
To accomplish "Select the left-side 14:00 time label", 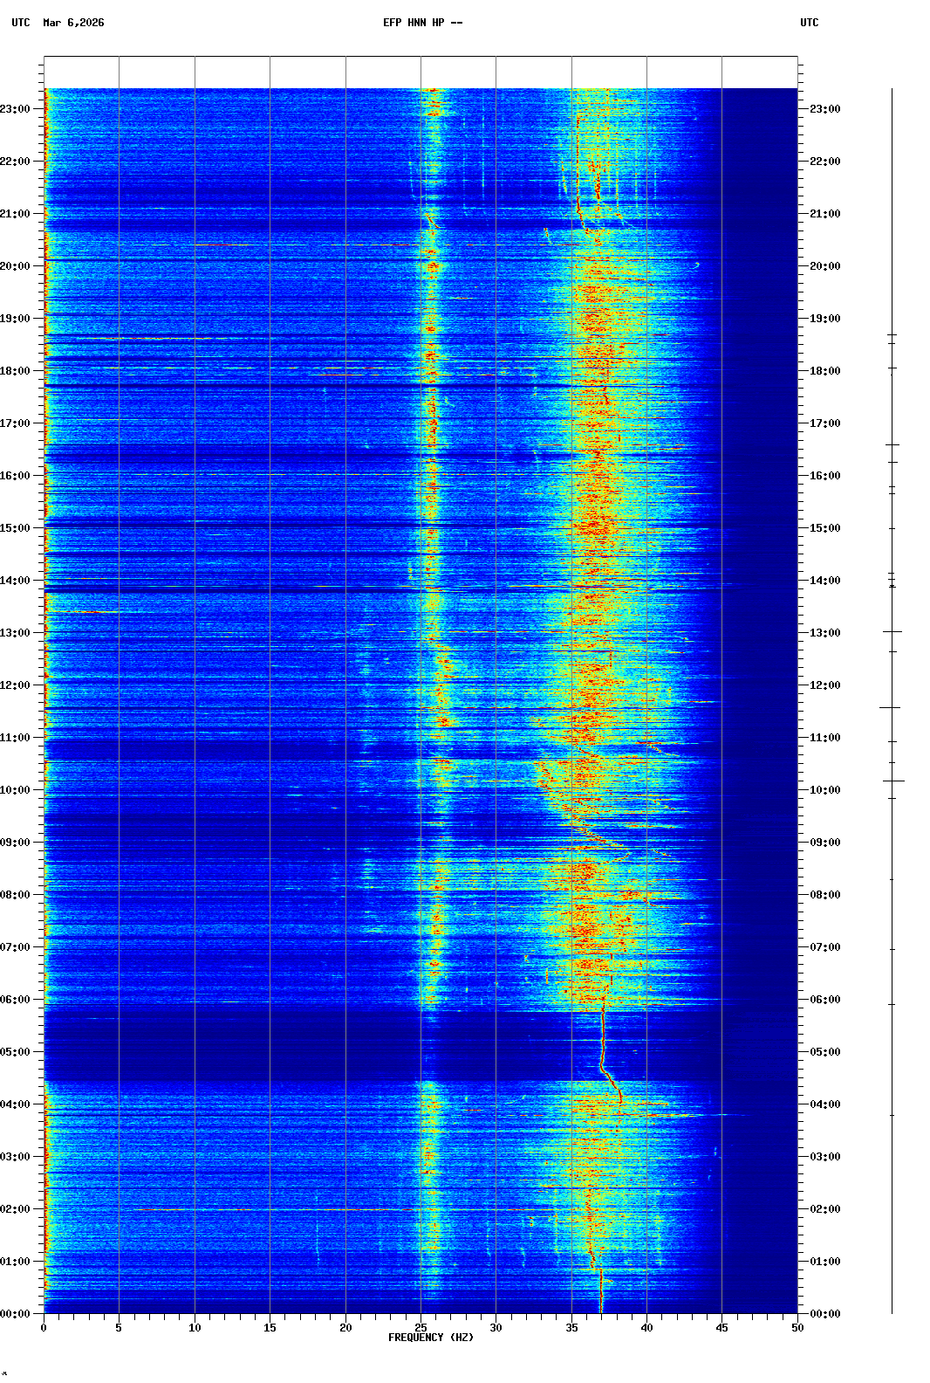I will [15, 581].
